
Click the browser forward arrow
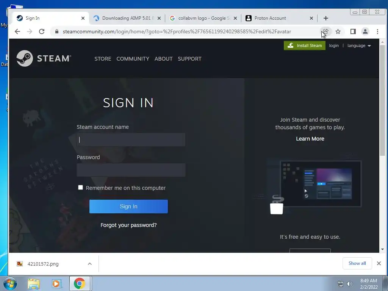(x=30, y=31)
